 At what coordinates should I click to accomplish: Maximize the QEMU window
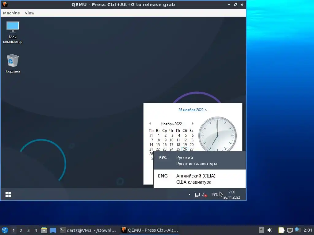point(235,4)
